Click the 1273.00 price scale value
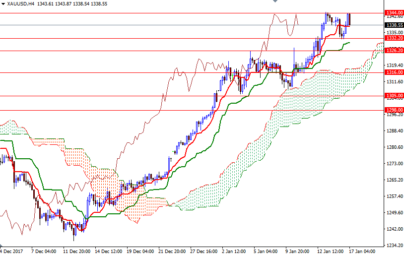Viewport: 404px width, 255px height. pyautogui.click(x=395, y=164)
